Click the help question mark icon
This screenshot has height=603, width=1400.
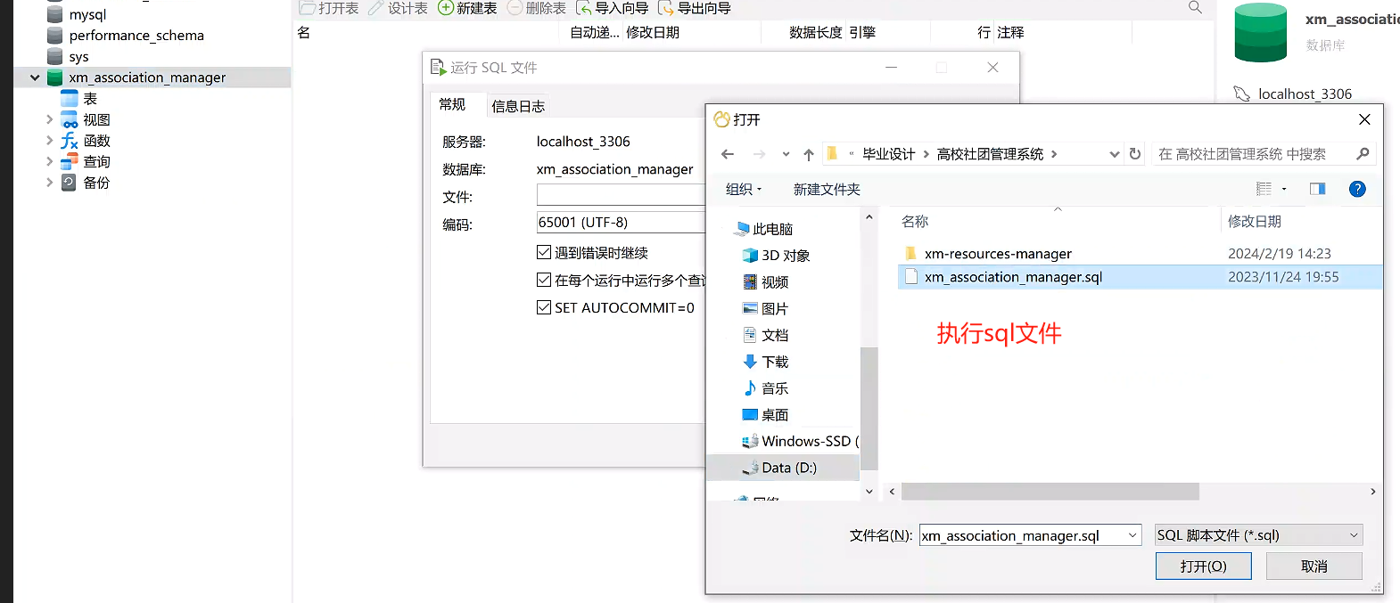pyautogui.click(x=1357, y=189)
